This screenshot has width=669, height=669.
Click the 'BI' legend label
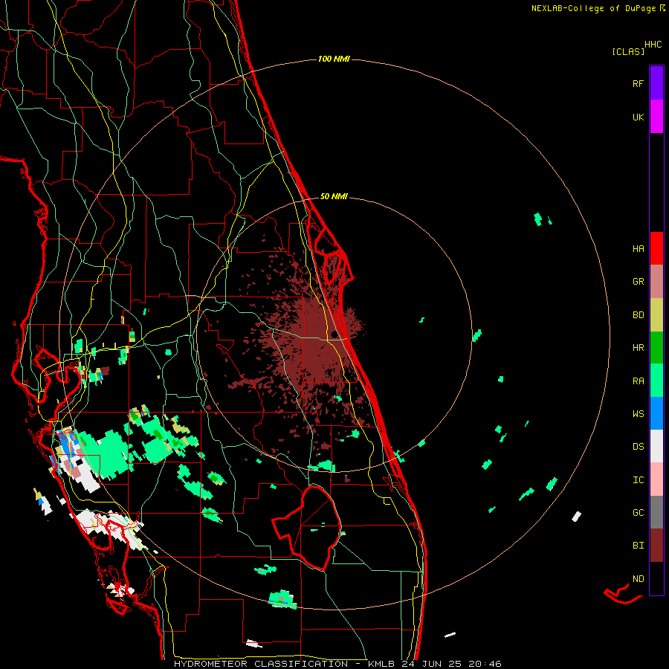(638, 546)
